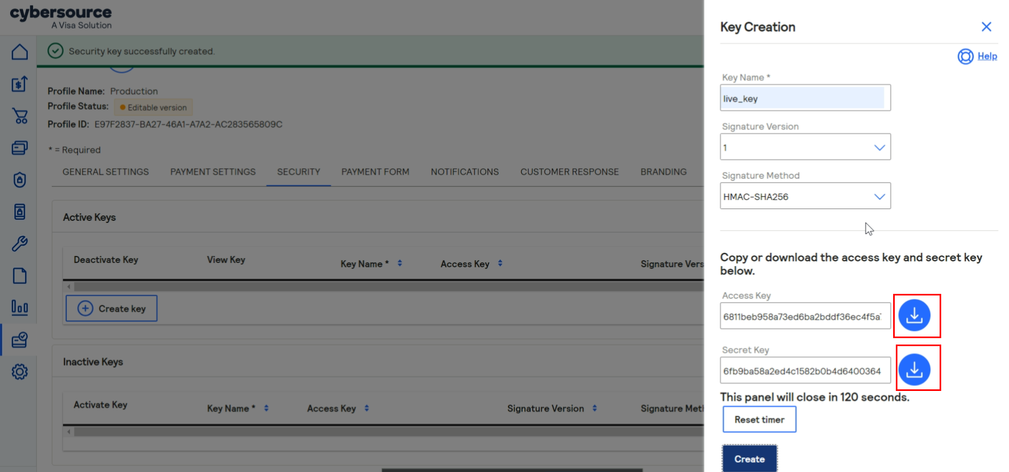Click the Create key button
1009x472 pixels.
tap(112, 309)
